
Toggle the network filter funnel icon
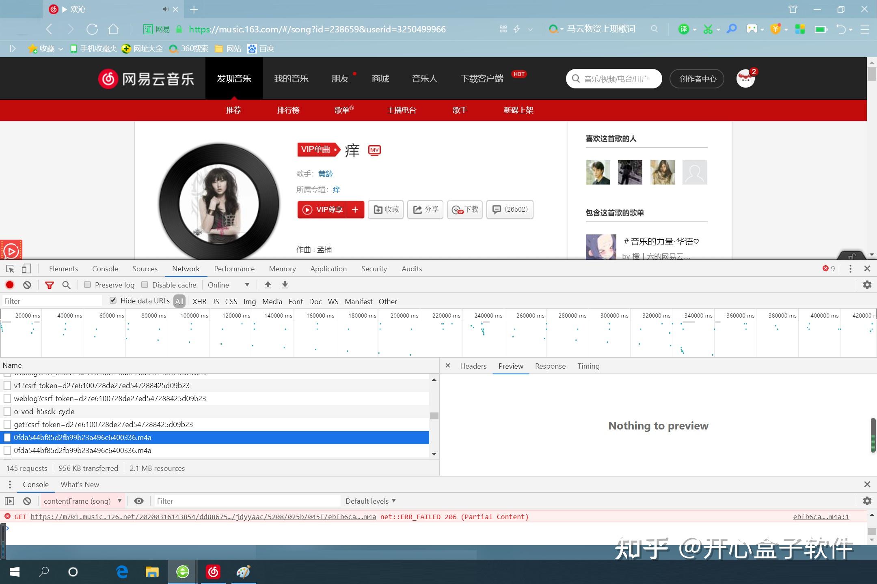pyautogui.click(x=50, y=285)
